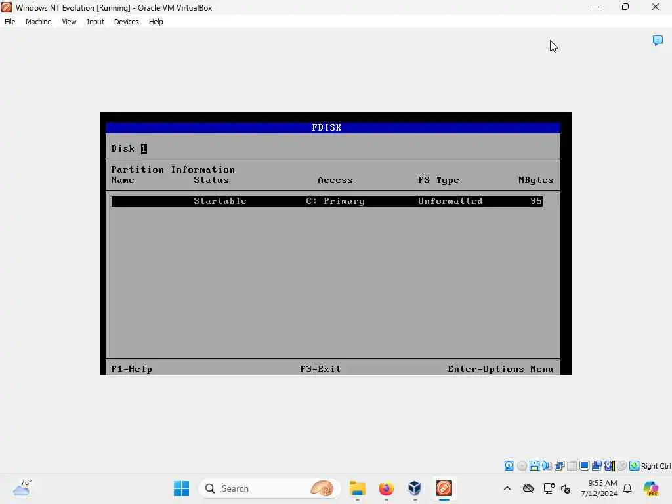Screen dimensions: 672x504
Task: Open the Copilot preview icon
Action: (651, 488)
